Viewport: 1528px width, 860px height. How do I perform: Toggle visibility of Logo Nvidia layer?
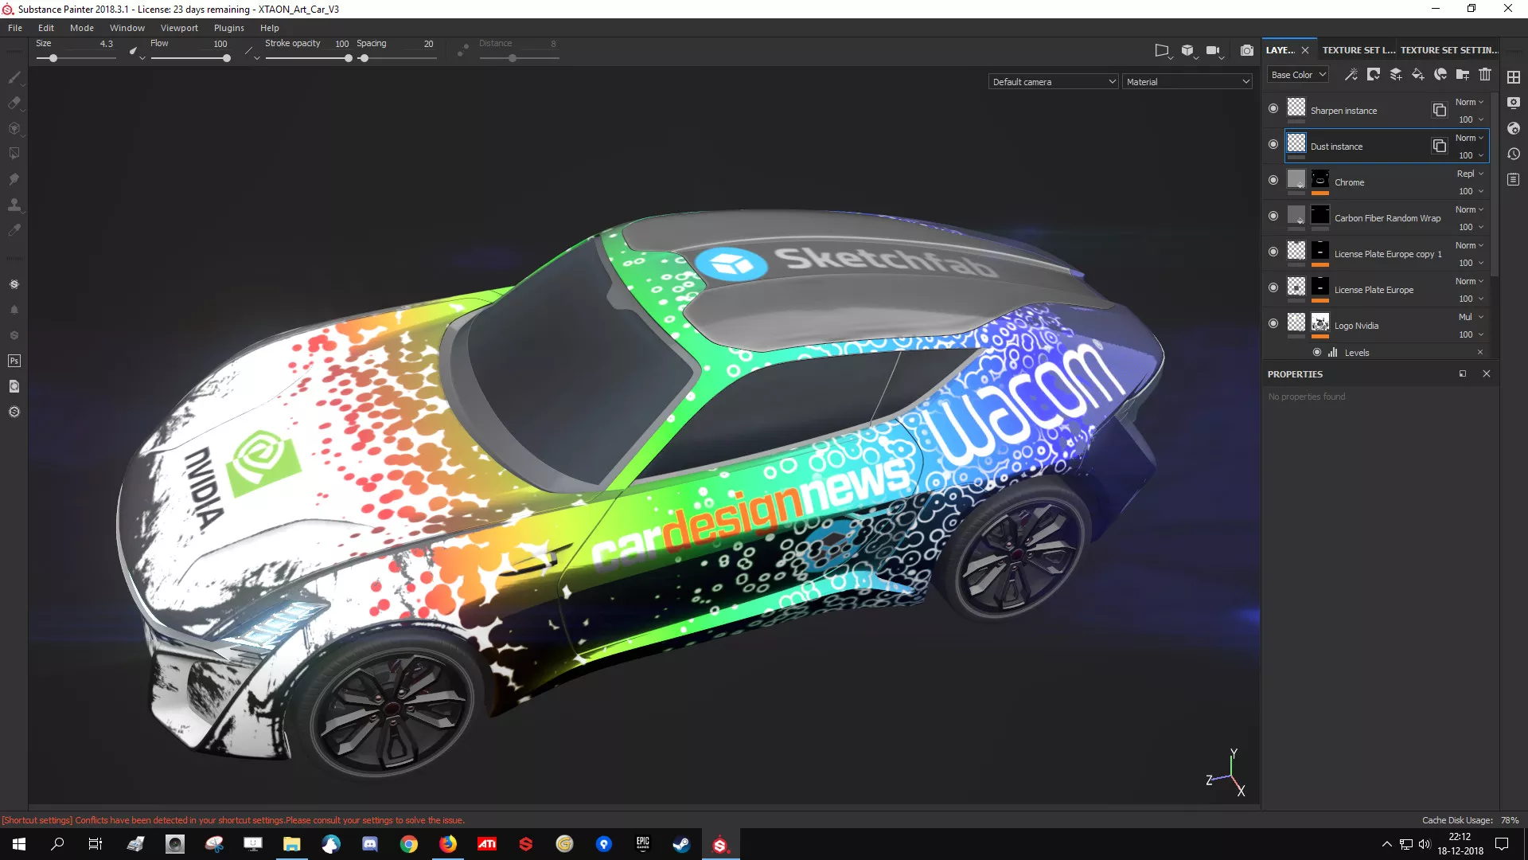pos(1273,323)
